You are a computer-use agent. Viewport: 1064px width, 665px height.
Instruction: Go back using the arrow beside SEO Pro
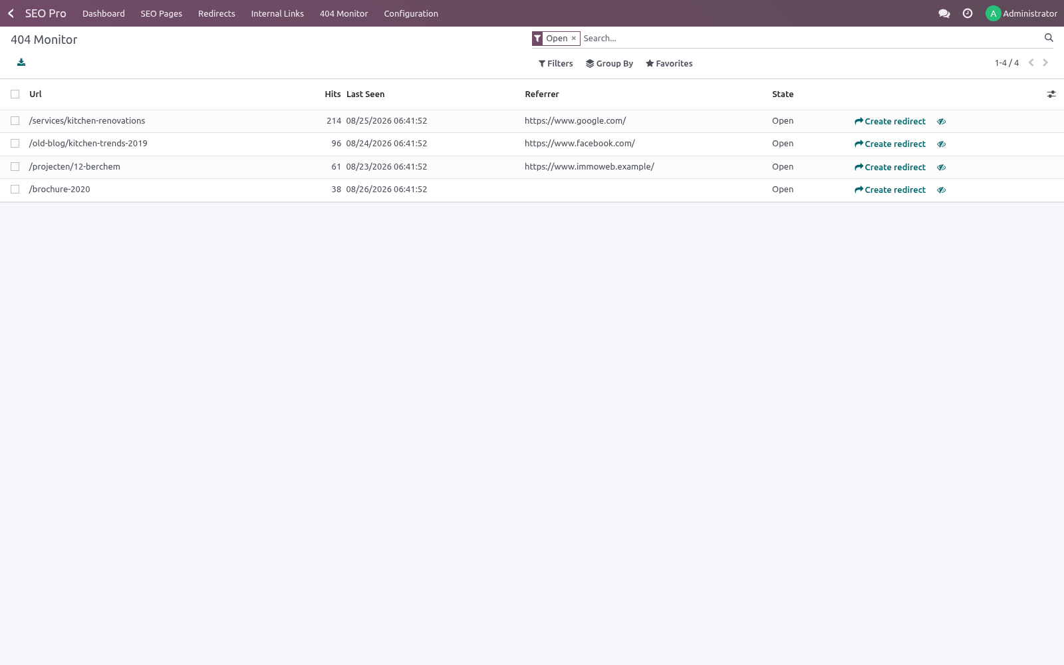click(11, 13)
